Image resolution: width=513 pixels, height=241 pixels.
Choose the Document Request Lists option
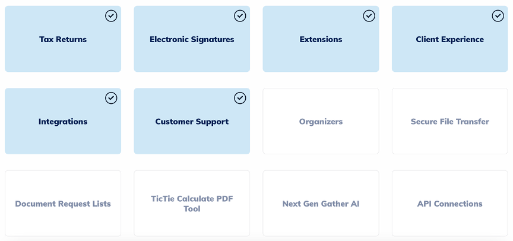click(63, 203)
